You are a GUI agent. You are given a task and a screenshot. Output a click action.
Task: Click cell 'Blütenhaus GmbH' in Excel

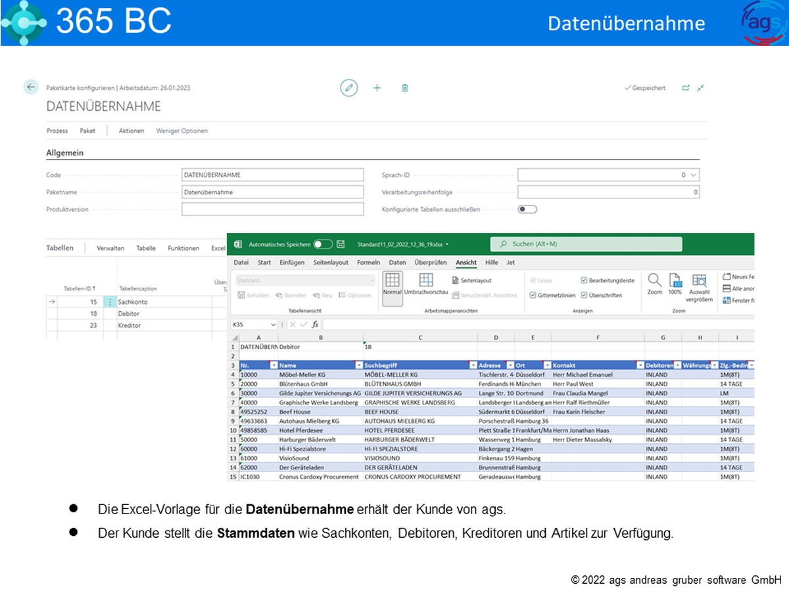[x=320, y=383]
